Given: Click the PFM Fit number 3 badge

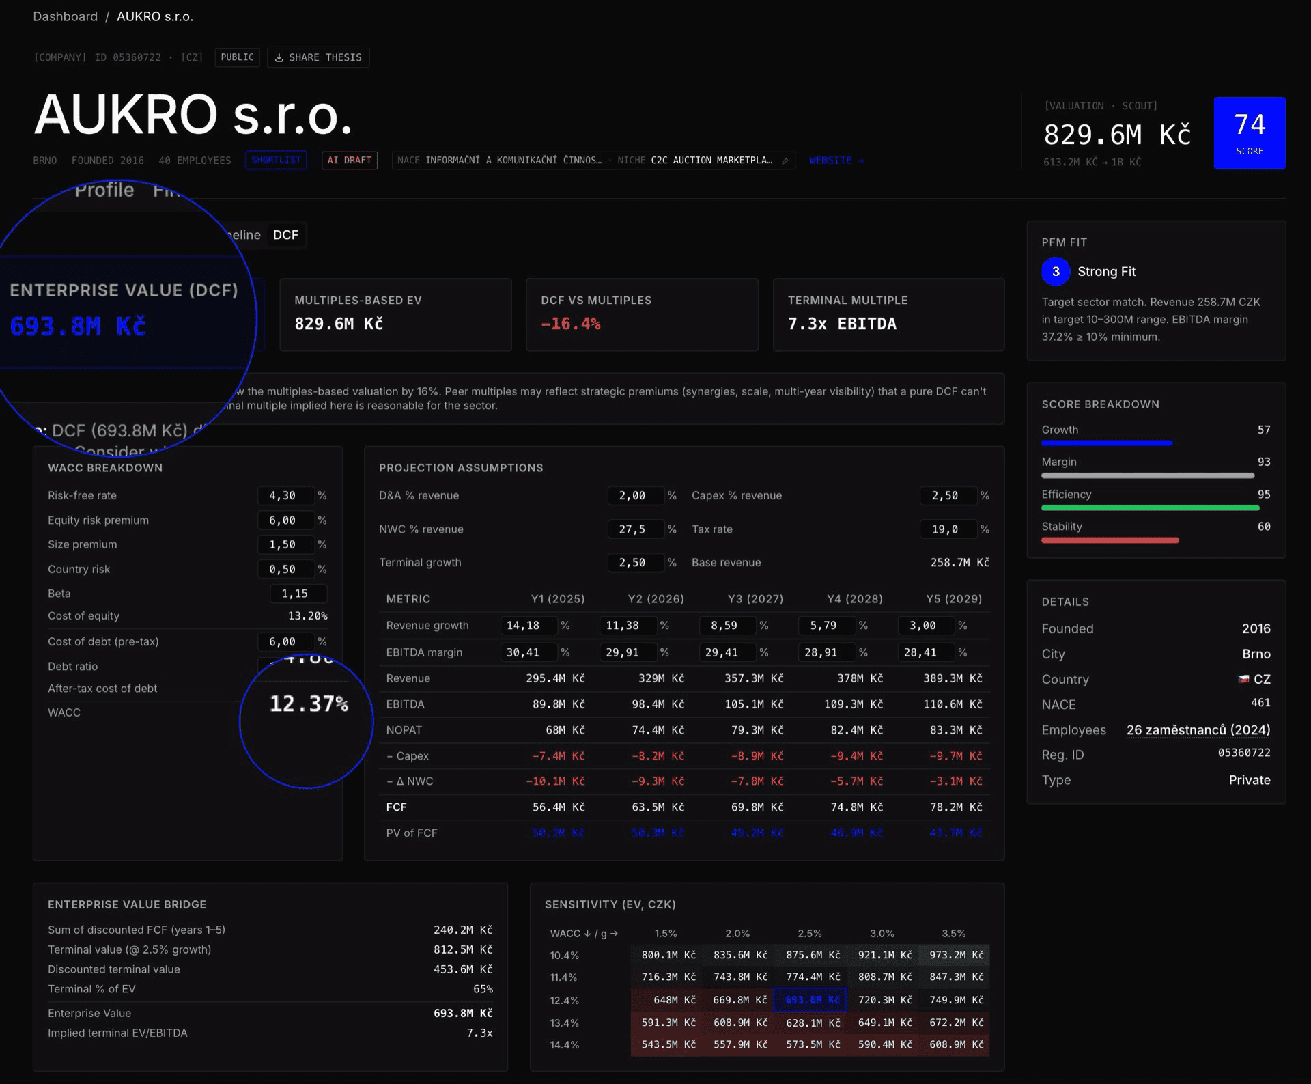Looking at the screenshot, I should pyautogui.click(x=1056, y=272).
